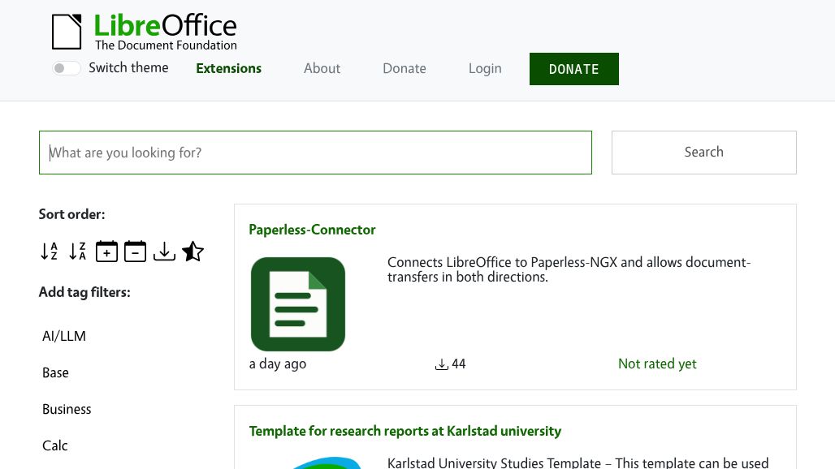This screenshot has height=469, width=835.
Task: Filter by Calc tag
Action: point(55,445)
